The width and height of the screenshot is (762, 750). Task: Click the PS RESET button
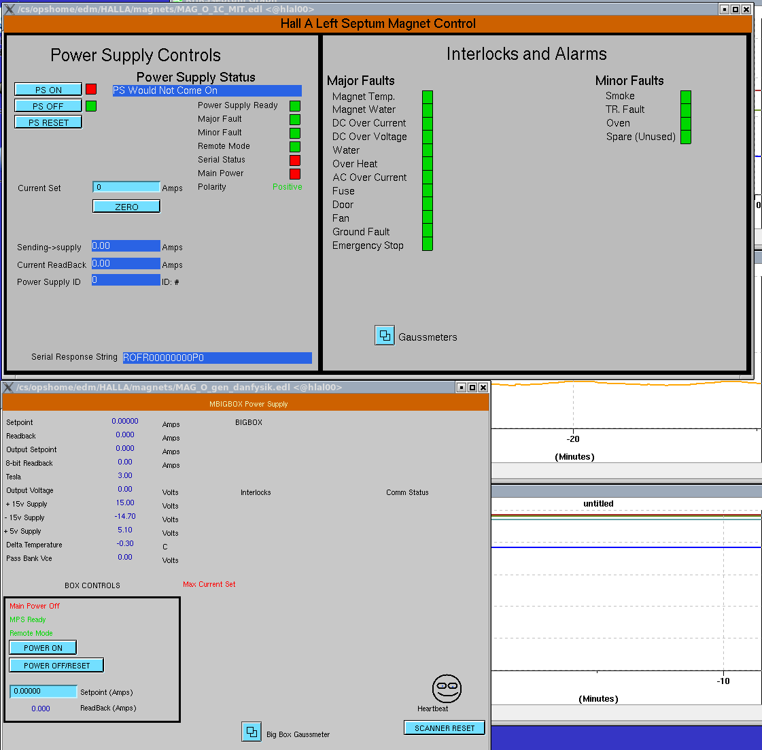point(48,122)
